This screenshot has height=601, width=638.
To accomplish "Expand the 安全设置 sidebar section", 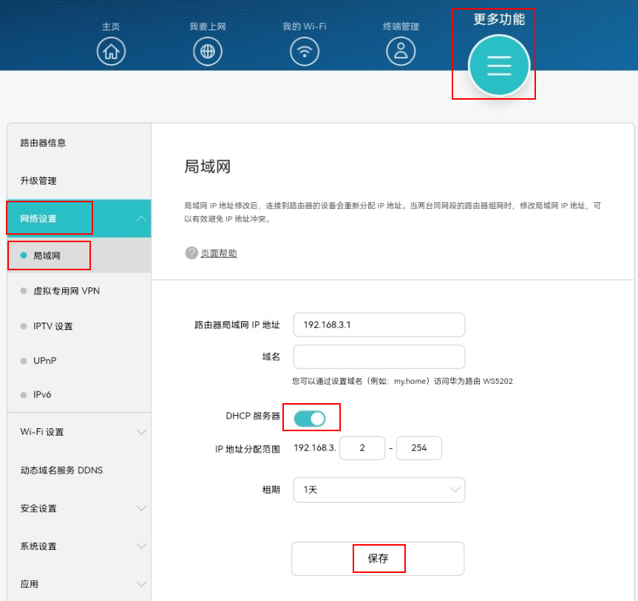I will tap(78, 508).
